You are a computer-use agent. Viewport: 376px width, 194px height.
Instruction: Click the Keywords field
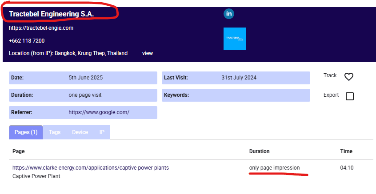(x=236, y=95)
